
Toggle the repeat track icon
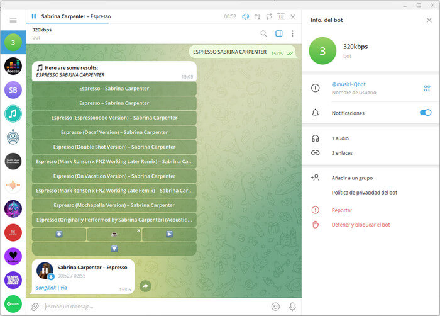[x=269, y=16]
